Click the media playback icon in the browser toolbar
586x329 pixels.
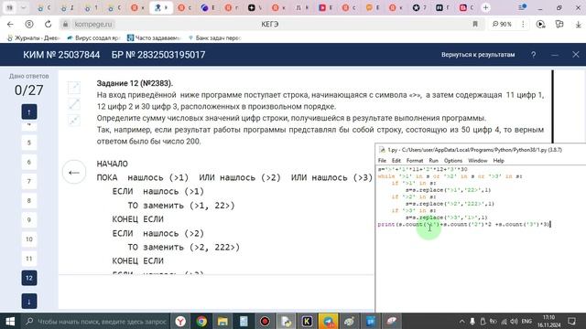tap(540, 25)
